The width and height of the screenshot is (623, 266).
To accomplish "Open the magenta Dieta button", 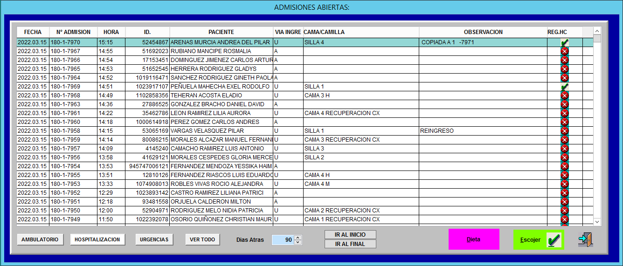I will (474, 239).
